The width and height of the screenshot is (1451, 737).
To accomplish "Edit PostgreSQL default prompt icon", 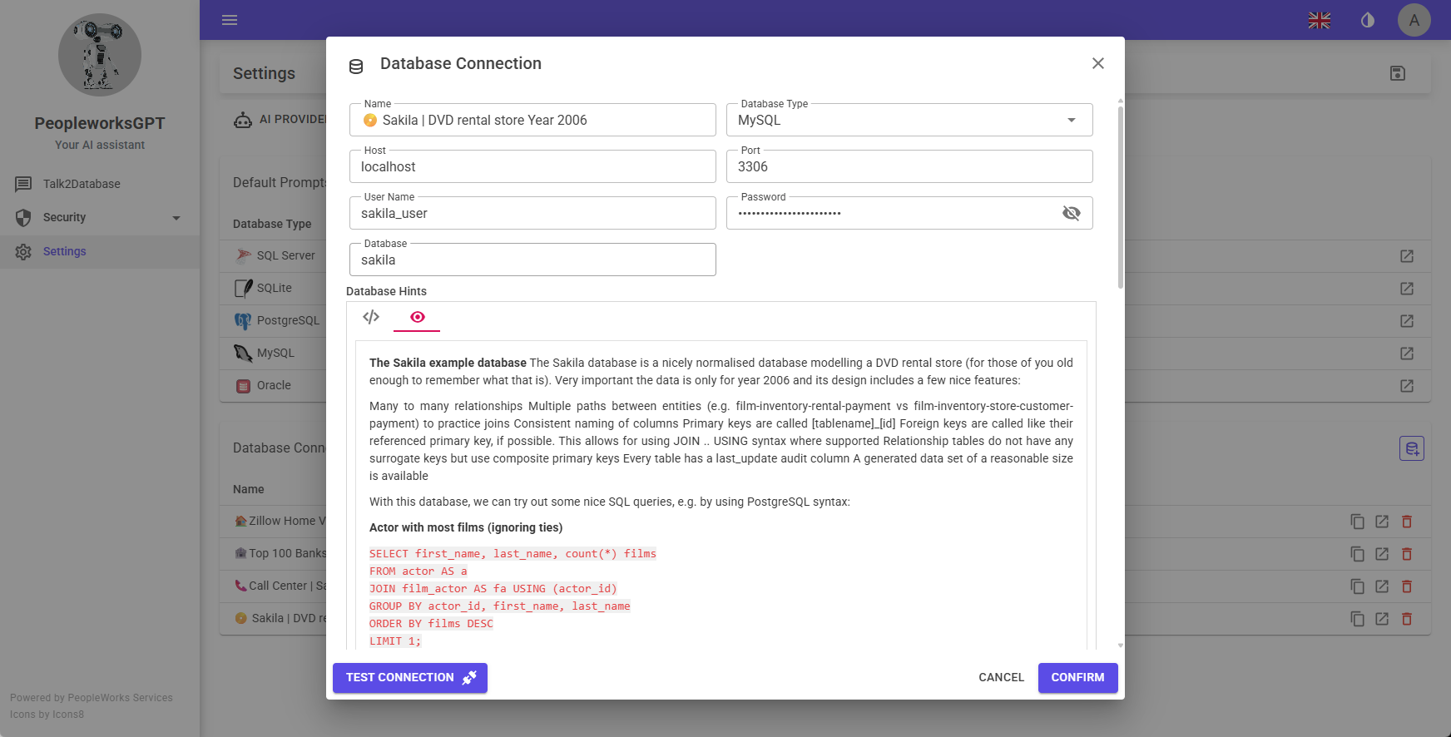I will [x=1407, y=321].
